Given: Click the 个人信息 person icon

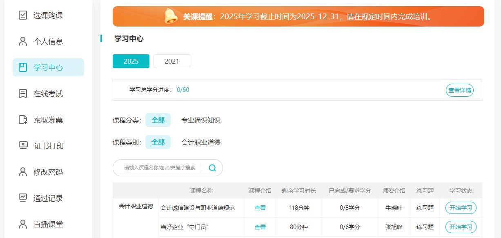Looking at the screenshot, I should [22, 41].
